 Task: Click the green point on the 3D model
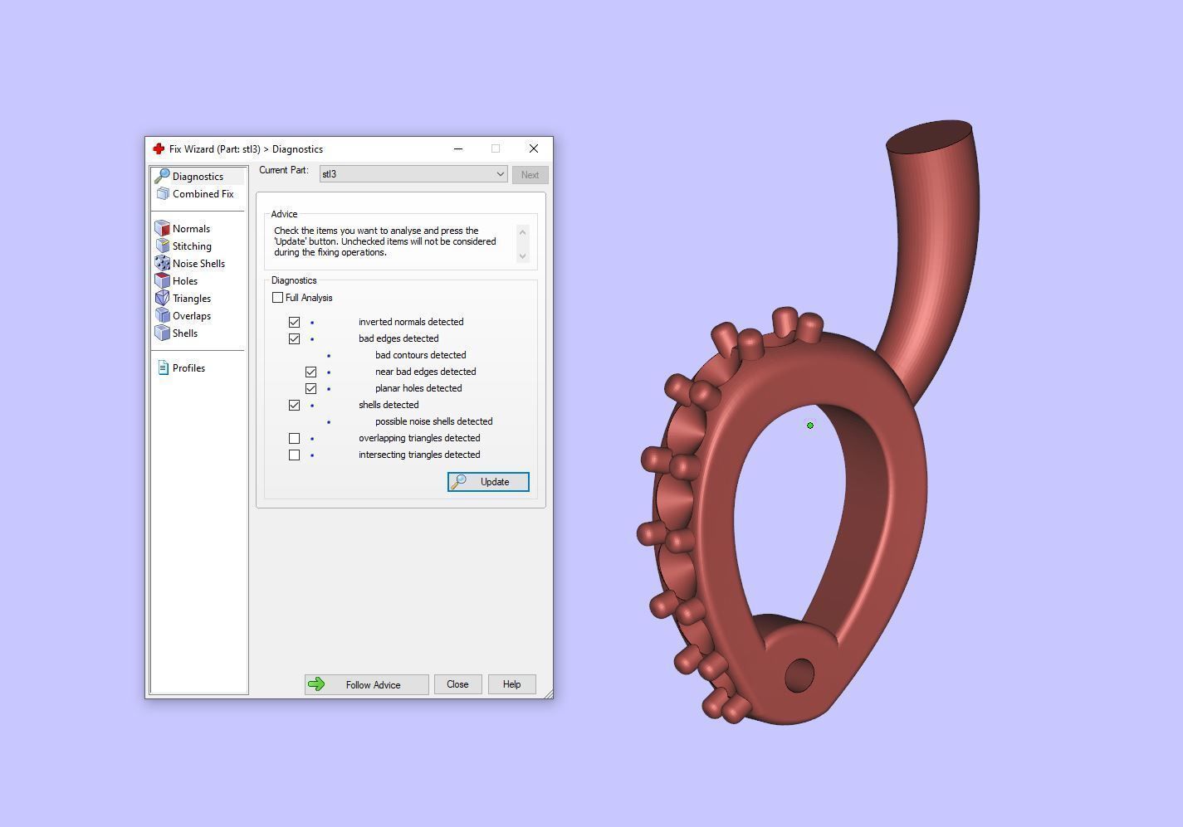(810, 426)
